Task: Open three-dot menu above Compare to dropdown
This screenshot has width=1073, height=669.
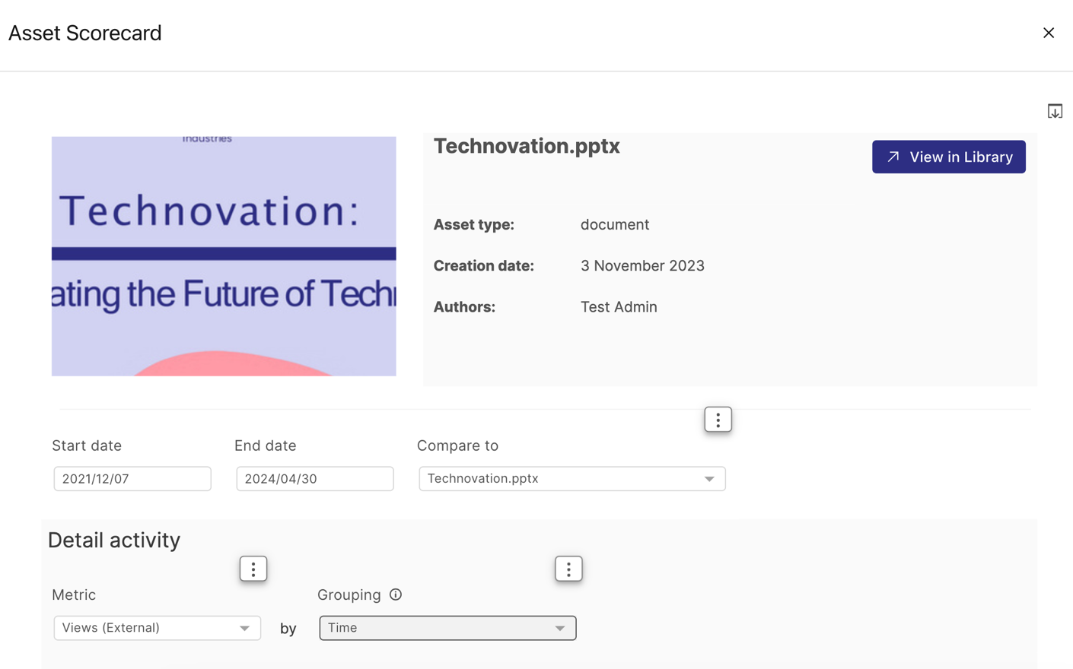Action: (717, 420)
